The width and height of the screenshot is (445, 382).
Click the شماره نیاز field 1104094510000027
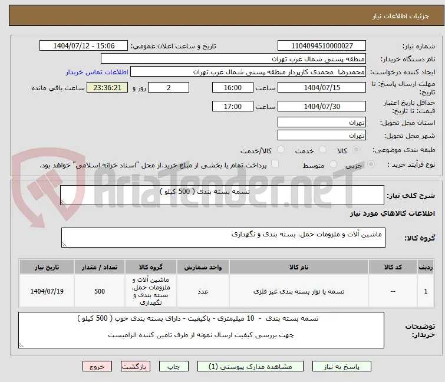point(322,46)
